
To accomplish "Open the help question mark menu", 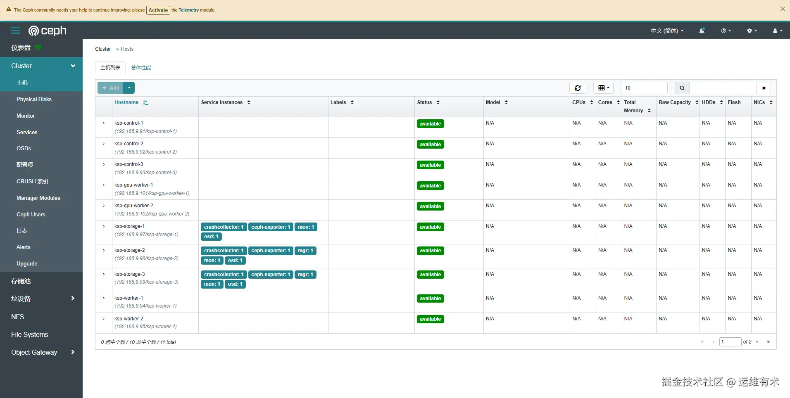I will click(x=726, y=31).
